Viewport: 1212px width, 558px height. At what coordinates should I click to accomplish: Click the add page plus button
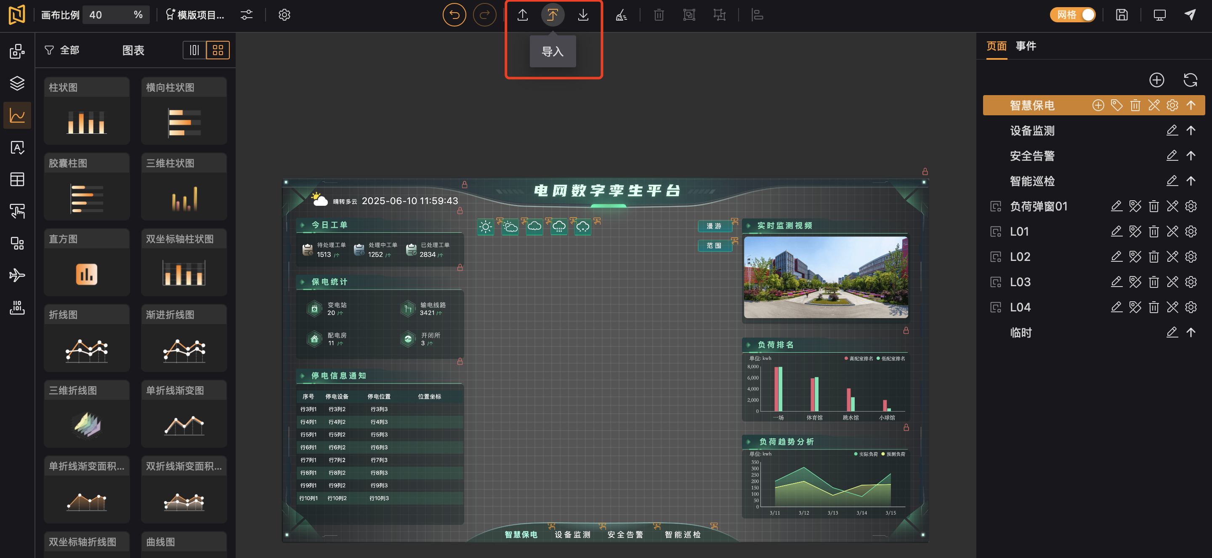1156,80
